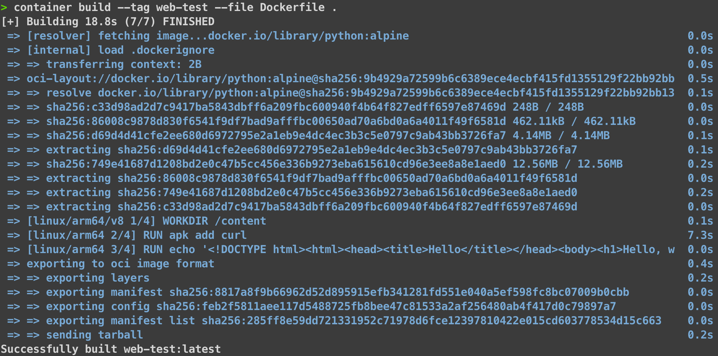Image resolution: width=718 pixels, height=356 pixels.
Task: Click the "462.11kB / 462.11kB" size text
Action: 574,121
